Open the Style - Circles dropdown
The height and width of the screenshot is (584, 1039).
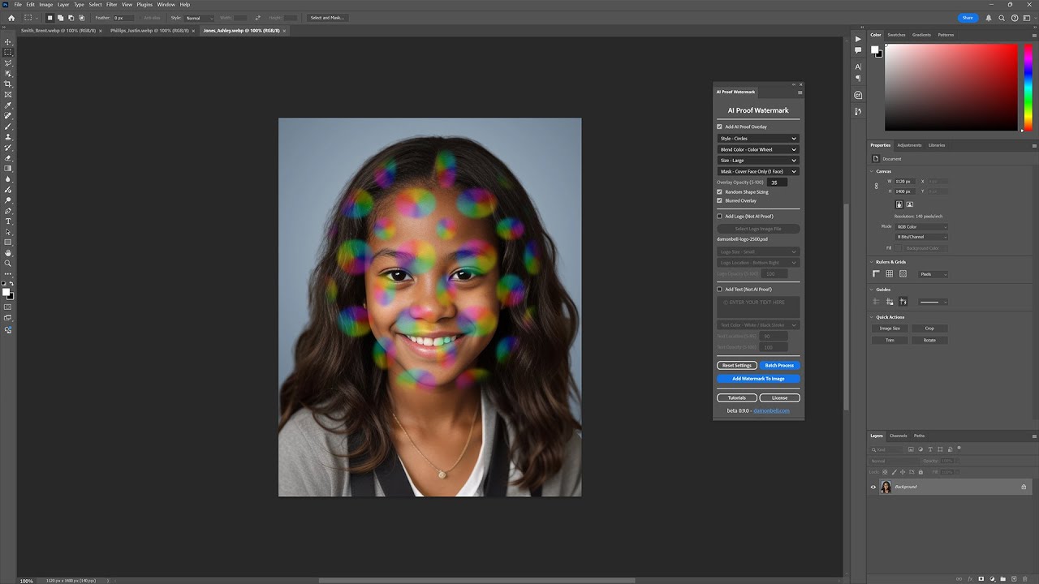pyautogui.click(x=757, y=138)
